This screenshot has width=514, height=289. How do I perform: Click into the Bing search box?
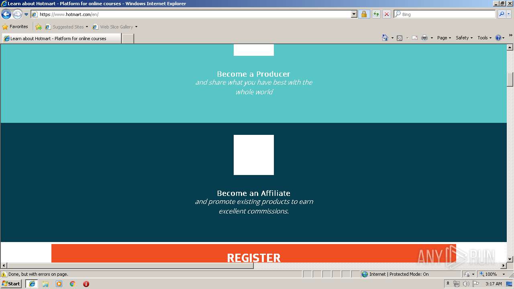click(445, 14)
